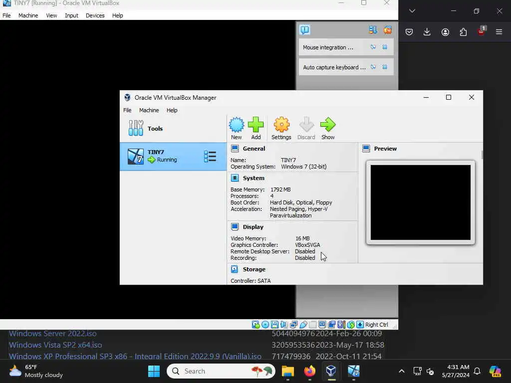The width and height of the screenshot is (511, 383).
Task: Open the weather widget showing 65°F
Action: pos(36,371)
